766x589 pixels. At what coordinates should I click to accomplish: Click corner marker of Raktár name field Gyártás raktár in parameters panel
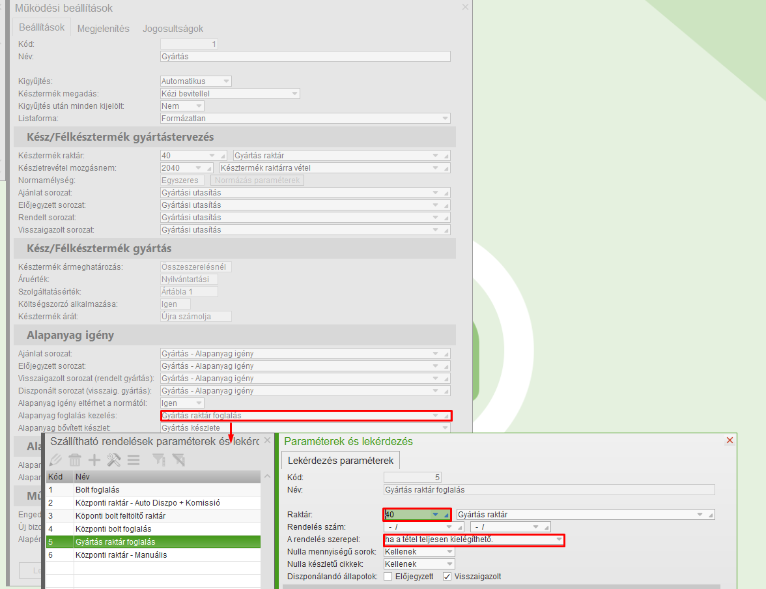point(711,515)
